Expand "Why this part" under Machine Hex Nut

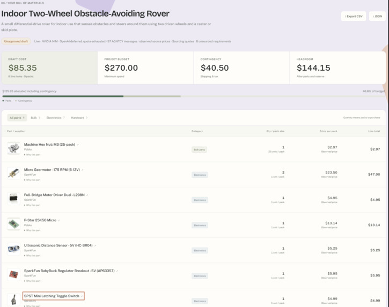pos(32,155)
